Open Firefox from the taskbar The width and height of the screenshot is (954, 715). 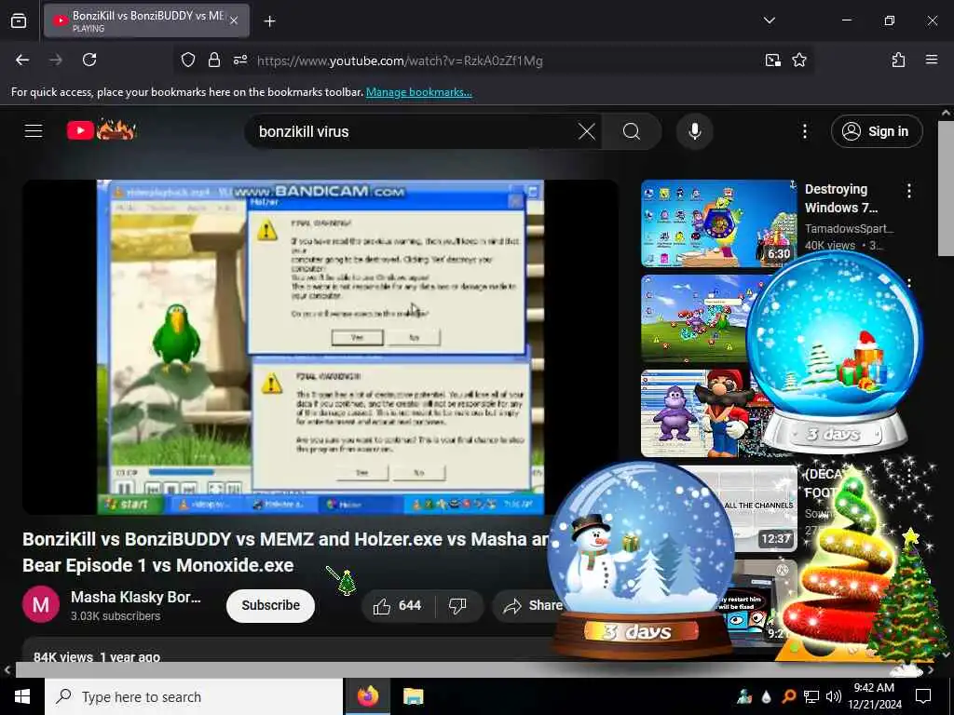coord(367,696)
